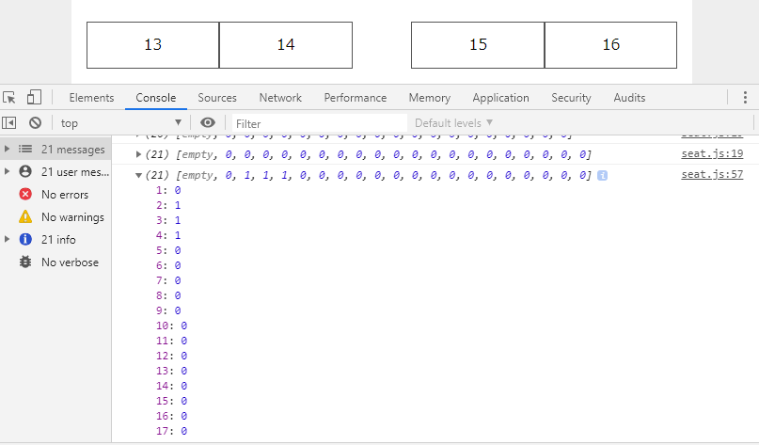This screenshot has height=445, width=759.
Task: Select the inspect element picker icon
Action: point(9,97)
